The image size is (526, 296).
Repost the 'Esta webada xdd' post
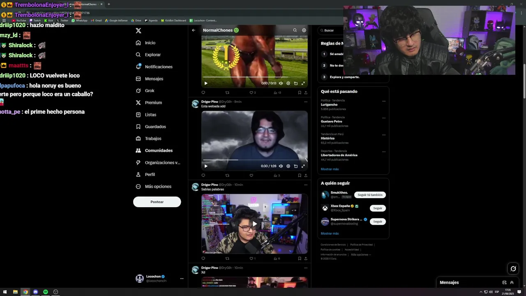(x=227, y=175)
